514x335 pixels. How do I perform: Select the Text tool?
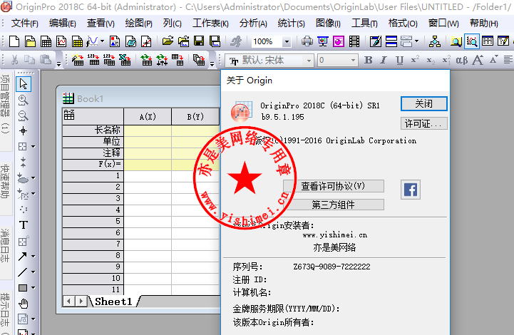tap(23, 225)
